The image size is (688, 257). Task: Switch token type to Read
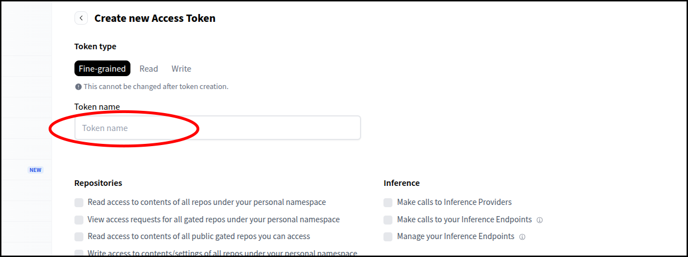(148, 68)
